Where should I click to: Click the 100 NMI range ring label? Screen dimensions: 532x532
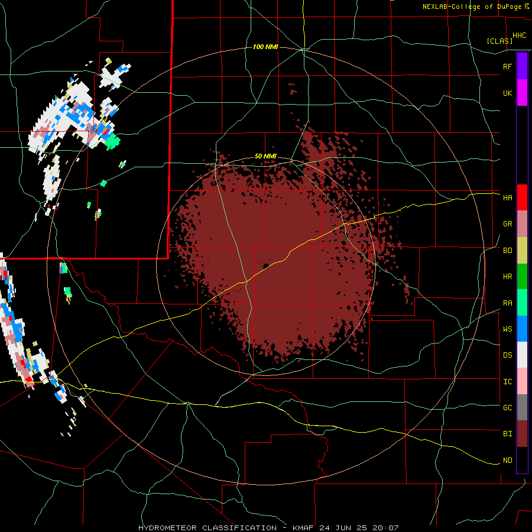coord(265,47)
